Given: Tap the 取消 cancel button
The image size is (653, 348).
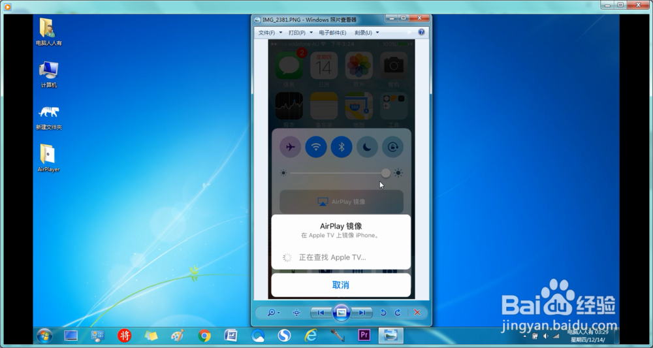Looking at the screenshot, I should click(x=341, y=285).
